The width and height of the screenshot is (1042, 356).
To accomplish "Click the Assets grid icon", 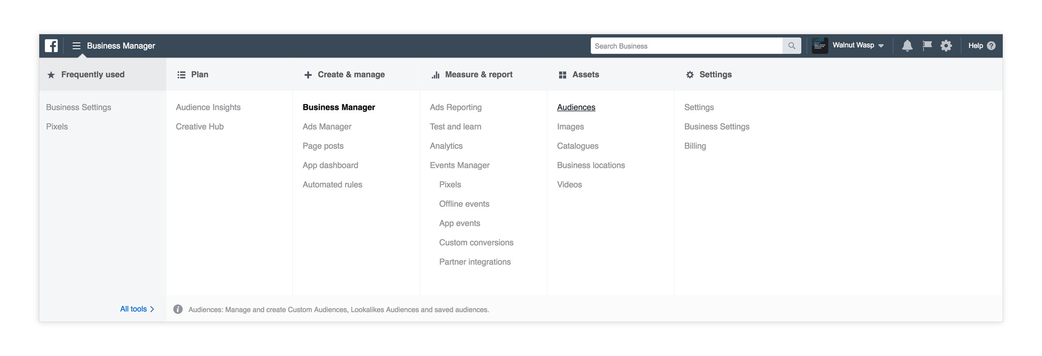I will tap(562, 75).
